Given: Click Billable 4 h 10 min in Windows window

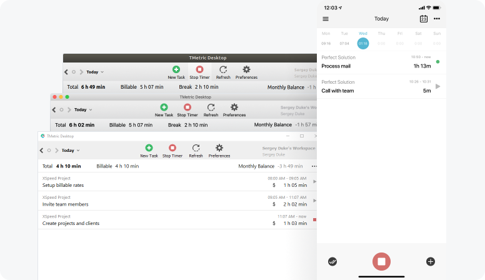Looking at the screenshot, I should tap(117, 166).
